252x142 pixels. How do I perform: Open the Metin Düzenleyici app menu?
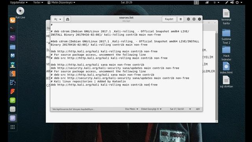pyautogui.click(x=61, y=2)
